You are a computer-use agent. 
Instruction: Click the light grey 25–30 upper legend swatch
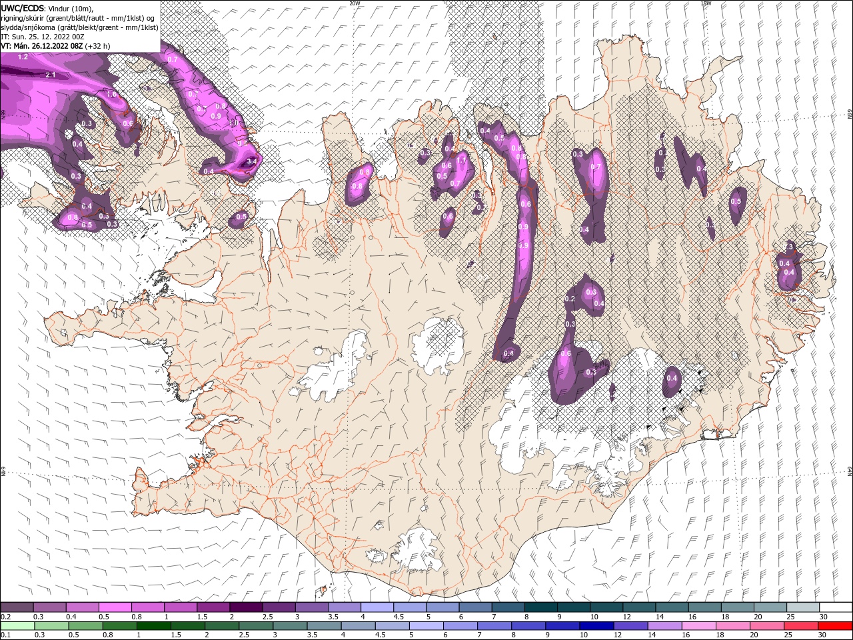[804, 607]
